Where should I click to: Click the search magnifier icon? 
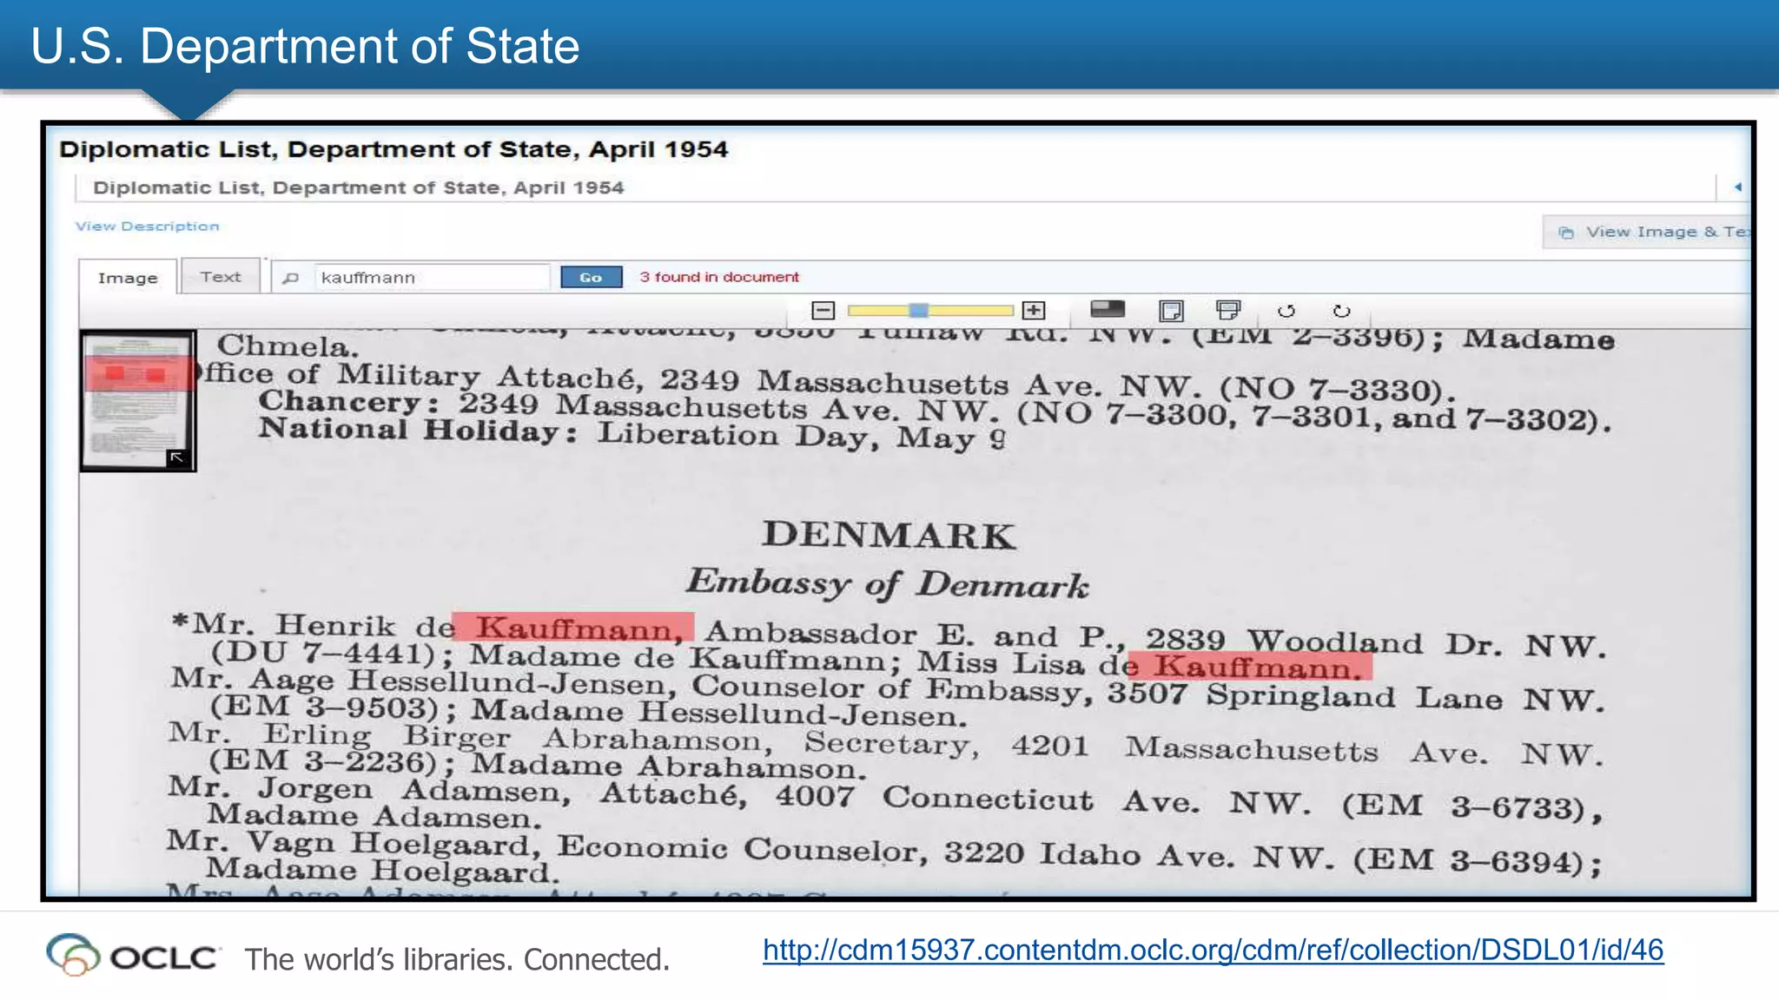click(291, 278)
